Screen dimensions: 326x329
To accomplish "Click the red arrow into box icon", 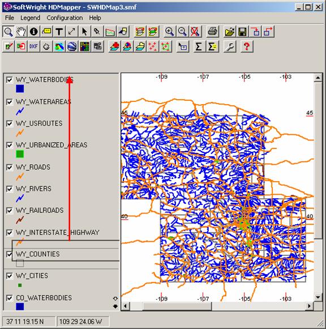I will point(255,32).
